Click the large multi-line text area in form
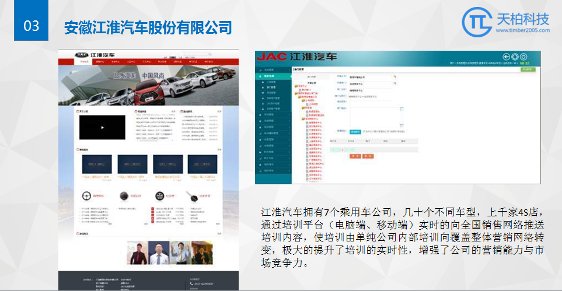This screenshot has width=562, height=291. 373,117
